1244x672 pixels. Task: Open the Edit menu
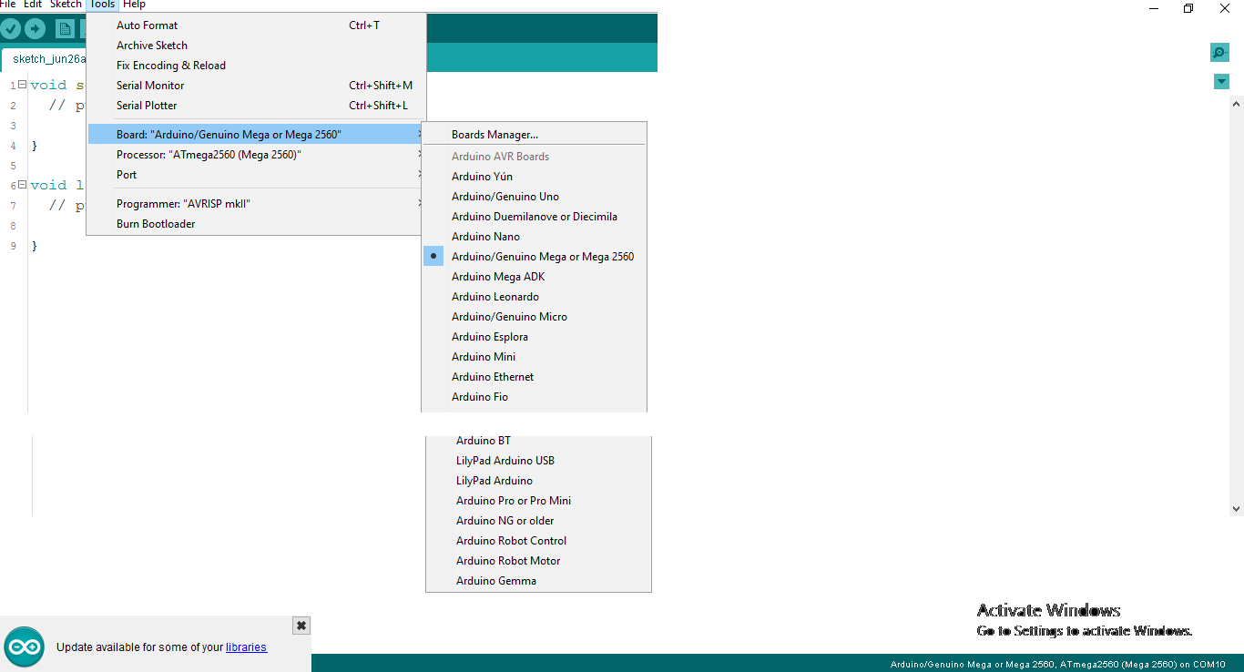click(x=33, y=5)
